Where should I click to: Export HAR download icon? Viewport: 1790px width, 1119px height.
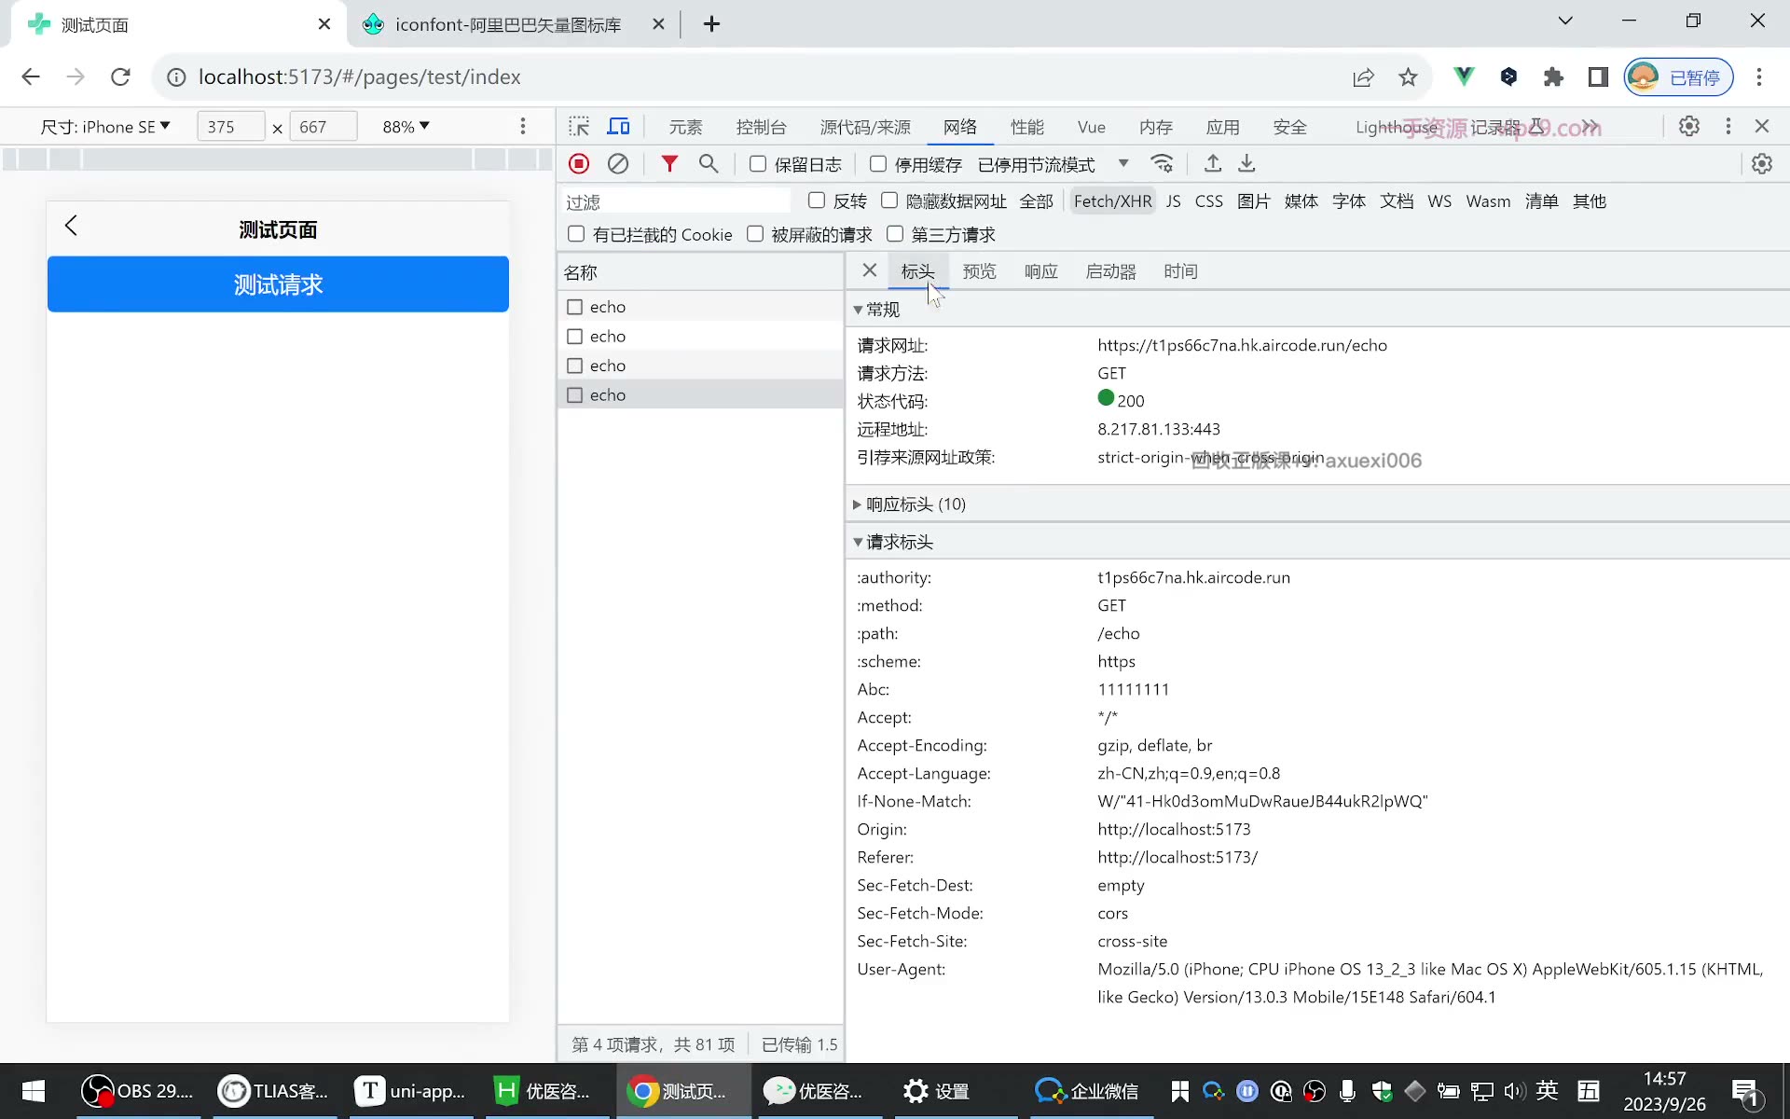[x=1246, y=164]
